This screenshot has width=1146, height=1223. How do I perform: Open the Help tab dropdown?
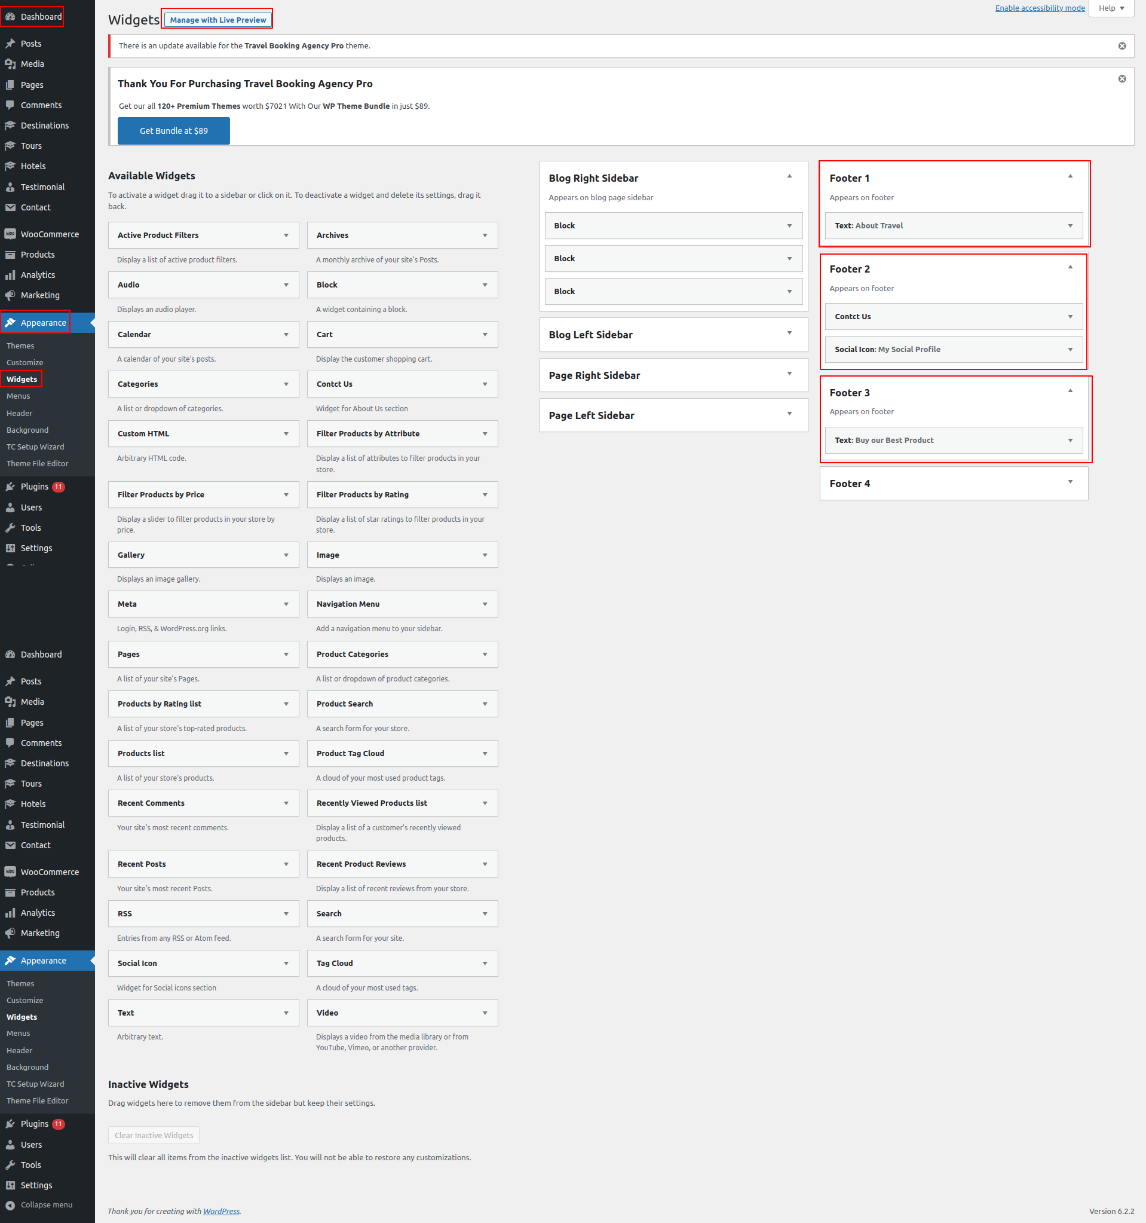pyautogui.click(x=1111, y=8)
